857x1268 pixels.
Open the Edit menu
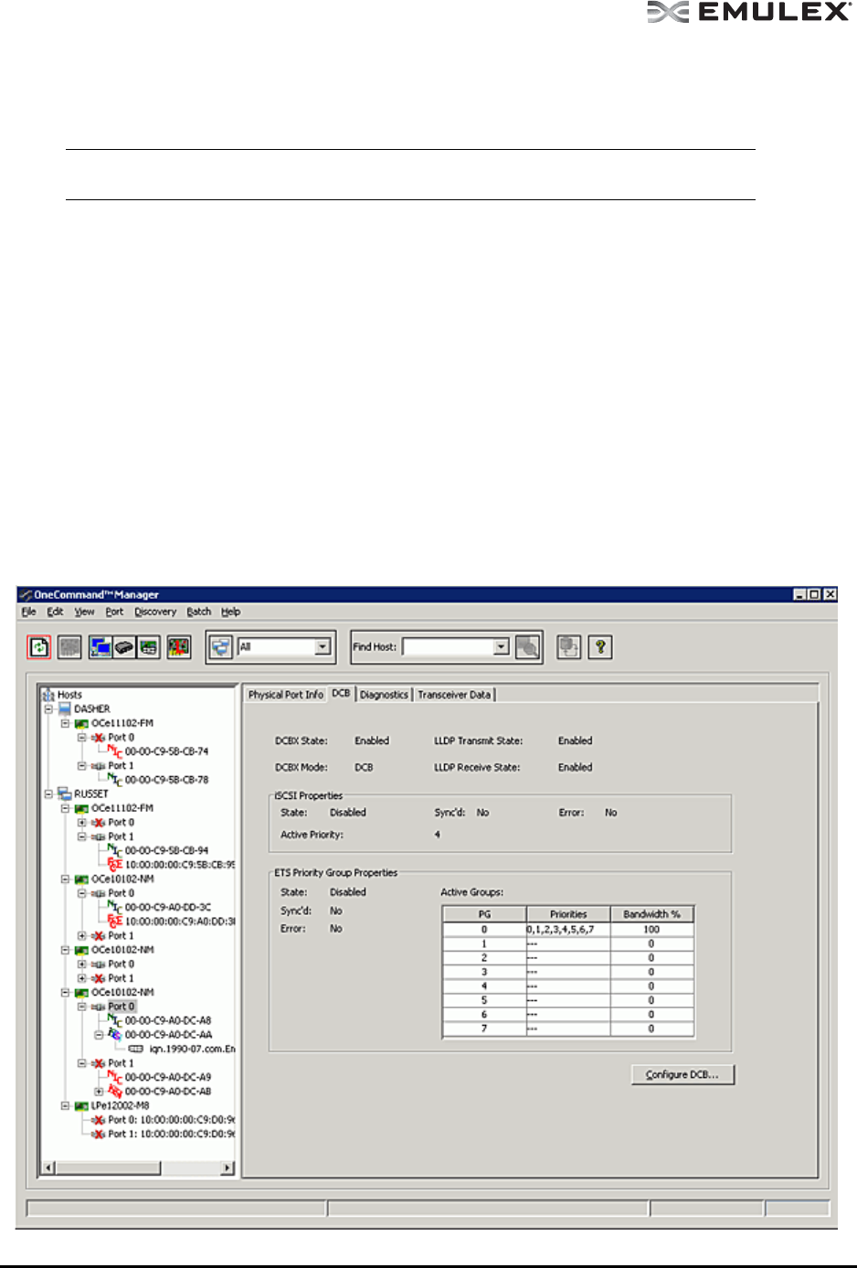56,612
